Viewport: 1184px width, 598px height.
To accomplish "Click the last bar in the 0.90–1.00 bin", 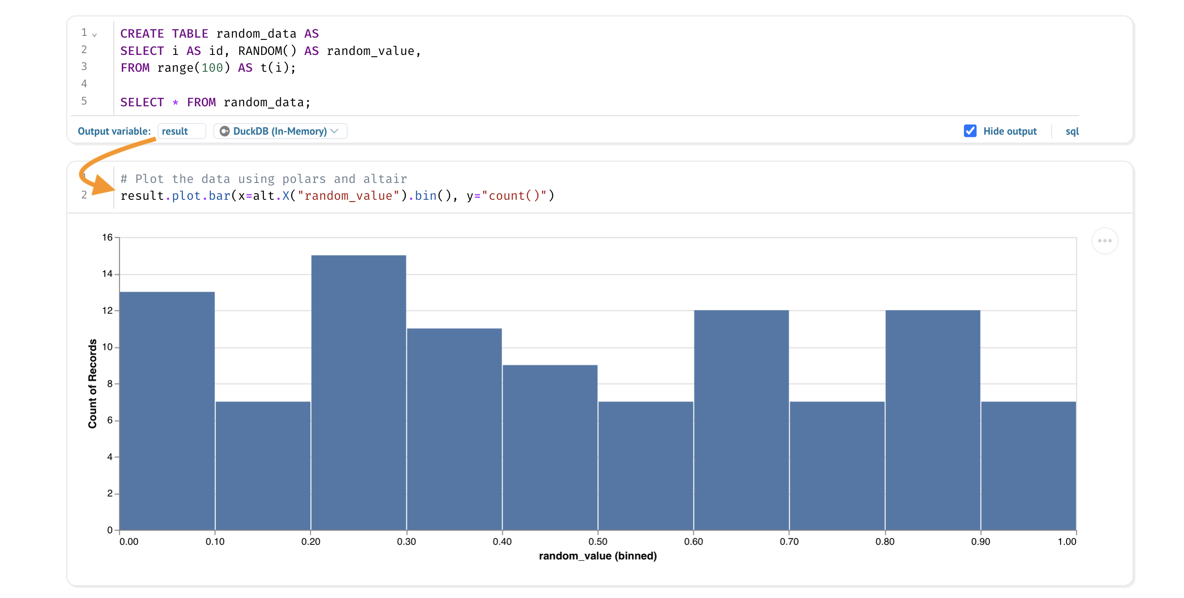I will 1028,466.
